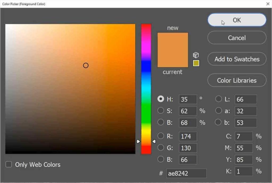
Task: Select the "a" Lab channel radio button
Action: tap(218, 111)
